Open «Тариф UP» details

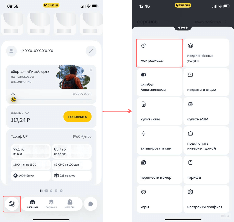click(51, 136)
